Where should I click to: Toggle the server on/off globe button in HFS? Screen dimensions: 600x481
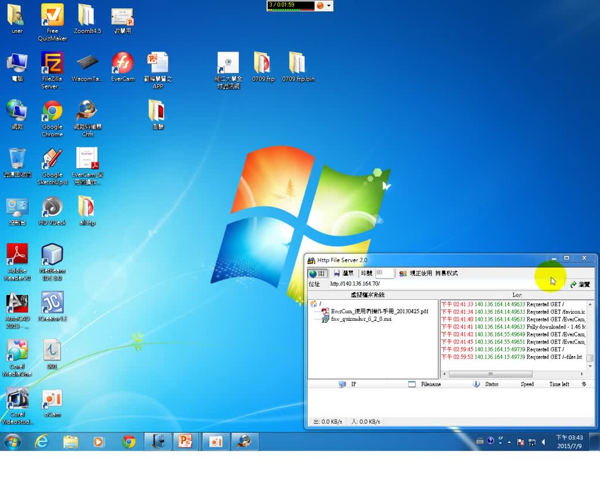pos(317,273)
